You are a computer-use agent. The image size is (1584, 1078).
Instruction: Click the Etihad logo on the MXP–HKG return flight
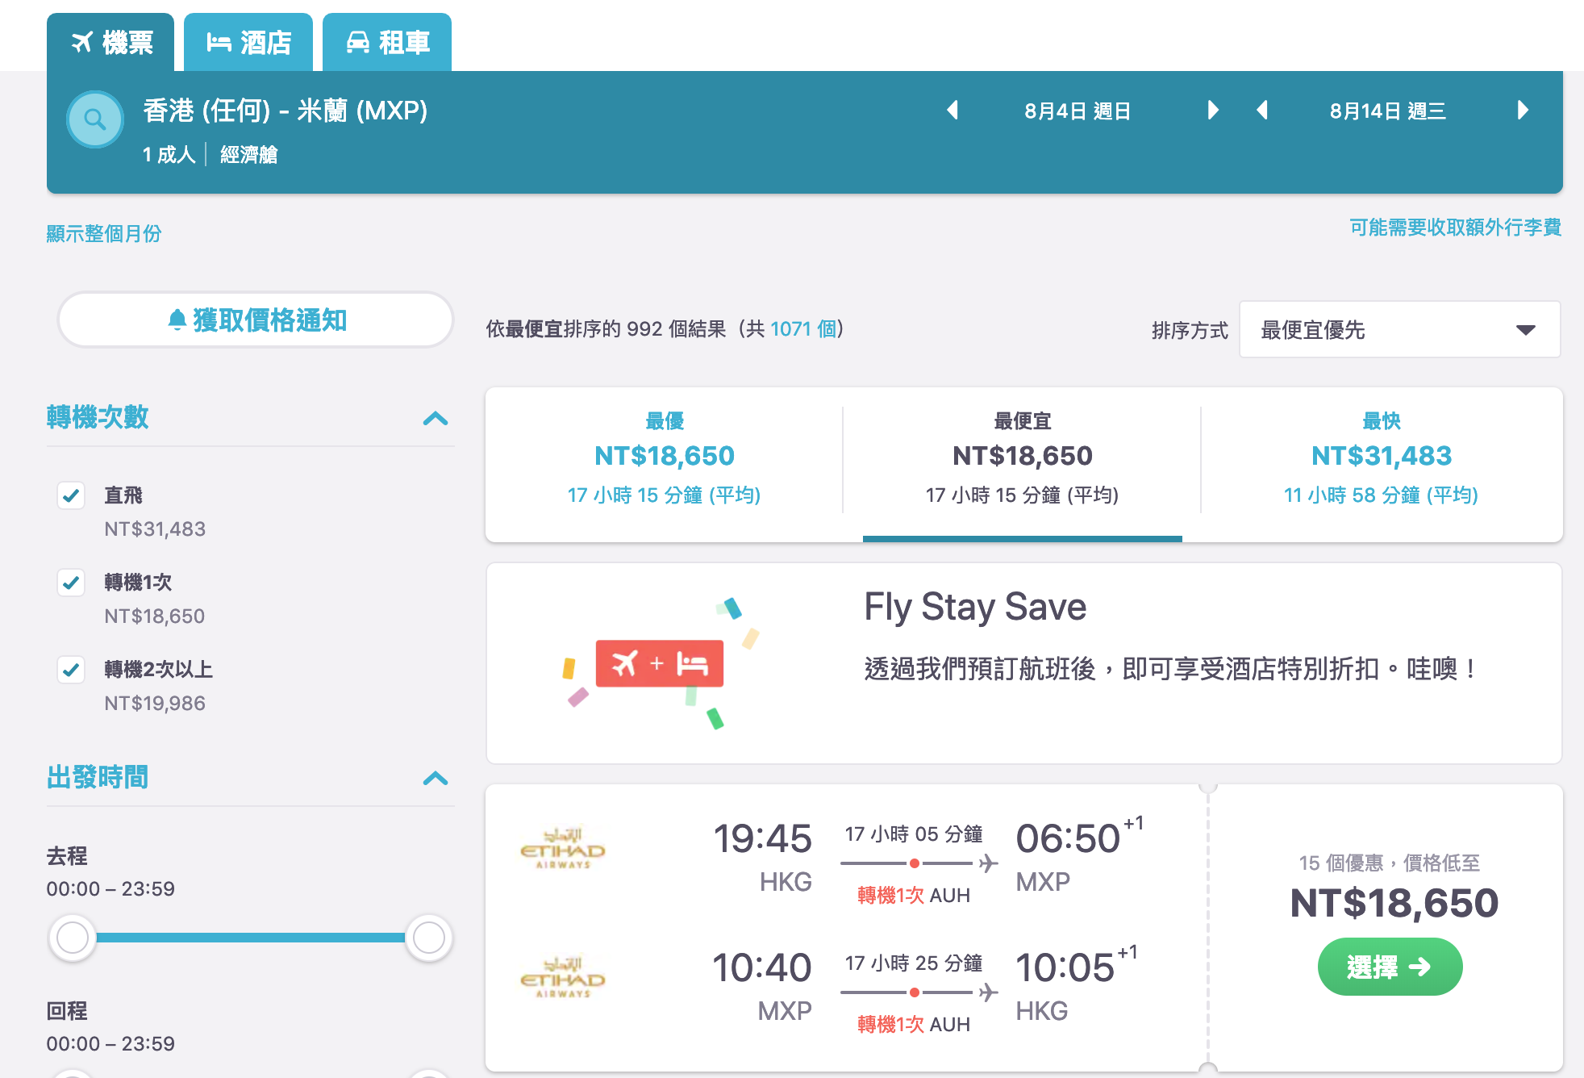coord(563,977)
